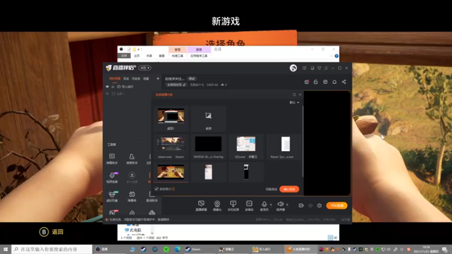This screenshot has height=254, width=452.
Task: Select the fourth scene tab
Action: click(146, 78)
